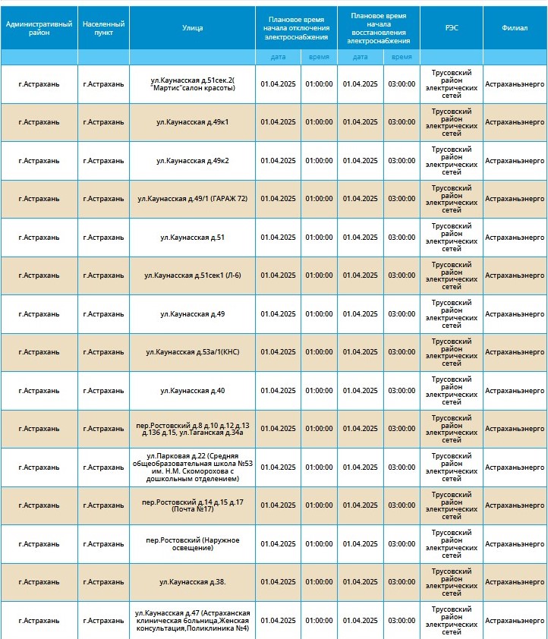Image resolution: width=548 pixels, height=639 pixels.
Task: Click the 'Улица' column header
Action: (192, 28)
